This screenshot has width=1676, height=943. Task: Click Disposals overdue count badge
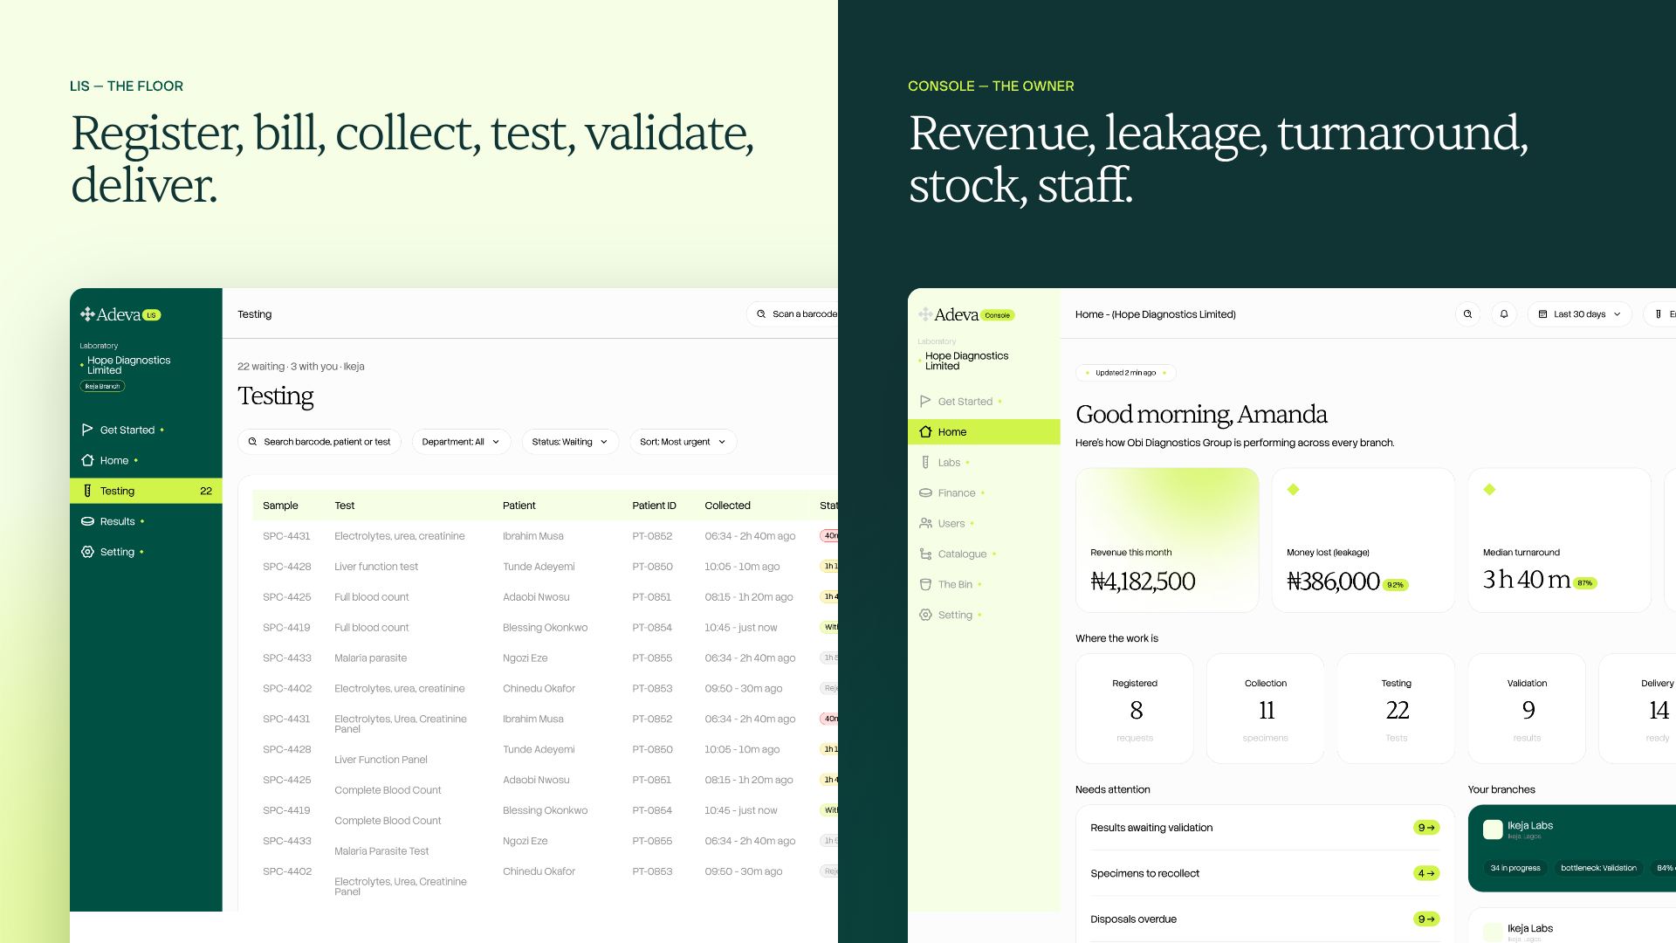(1426, 919)
